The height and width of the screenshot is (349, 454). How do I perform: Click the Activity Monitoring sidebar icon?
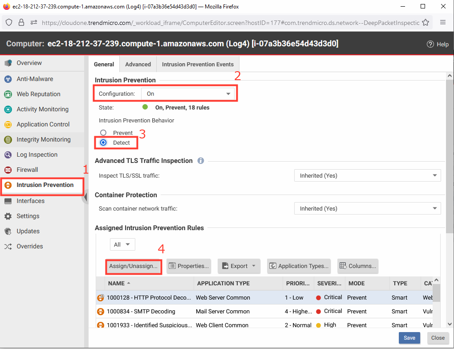8,109
